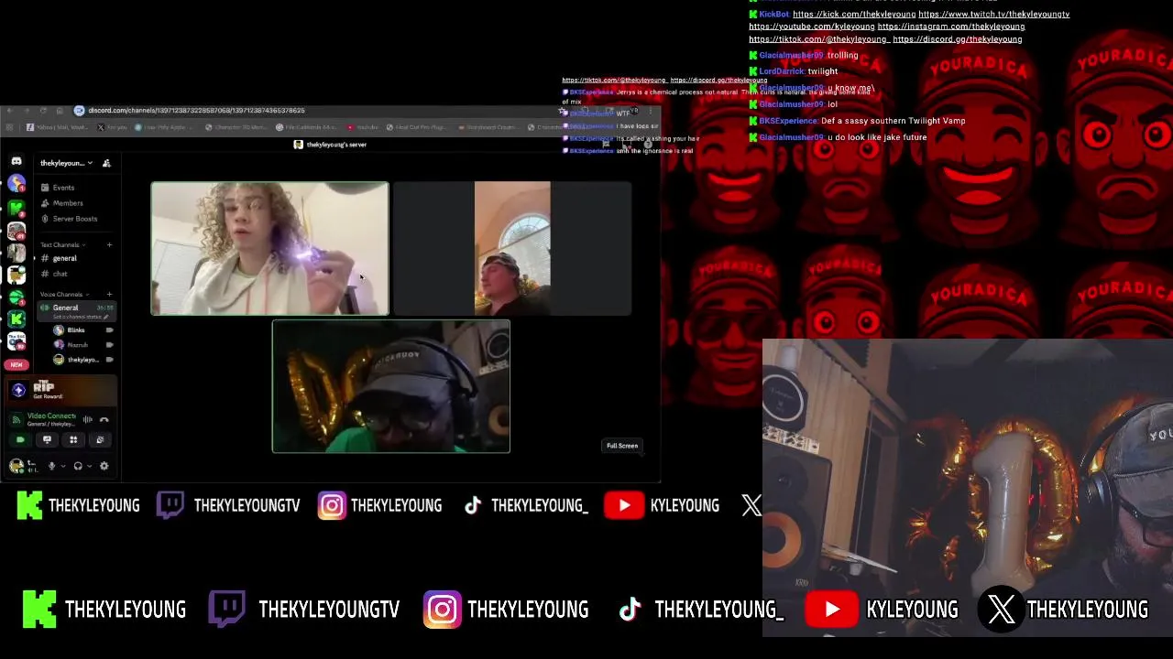Expand thekyleyoung server name dropdown

pos(66,163)
